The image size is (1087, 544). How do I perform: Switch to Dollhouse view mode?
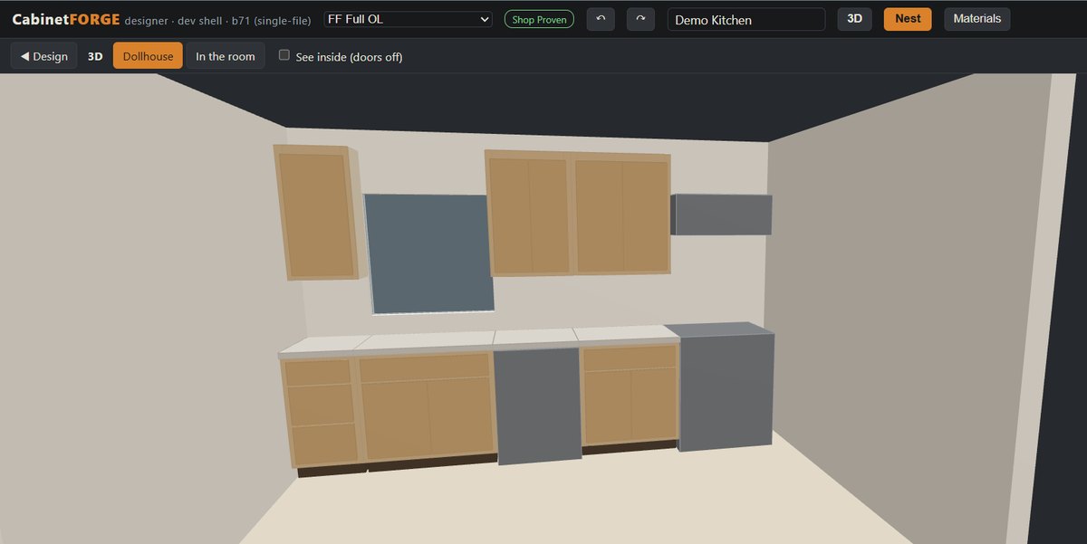coord(148,56)
